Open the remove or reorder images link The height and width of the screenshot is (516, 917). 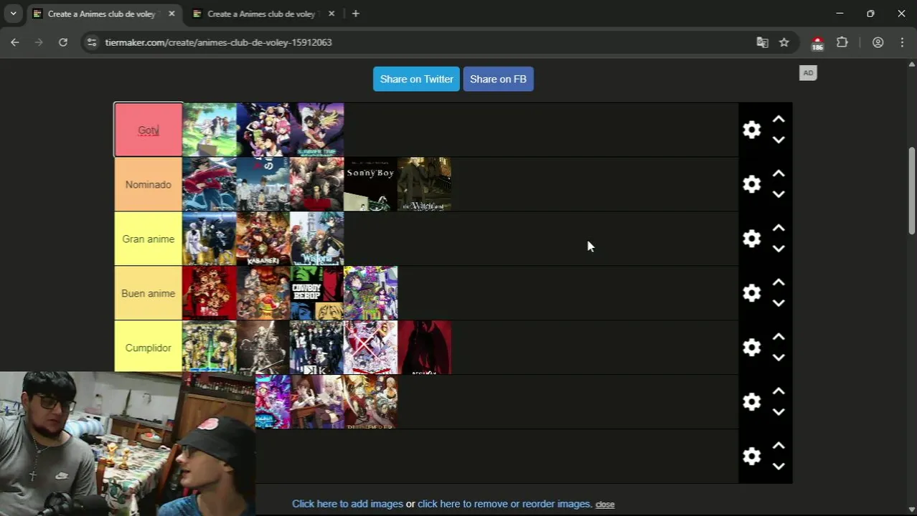(x=505, y=504)
